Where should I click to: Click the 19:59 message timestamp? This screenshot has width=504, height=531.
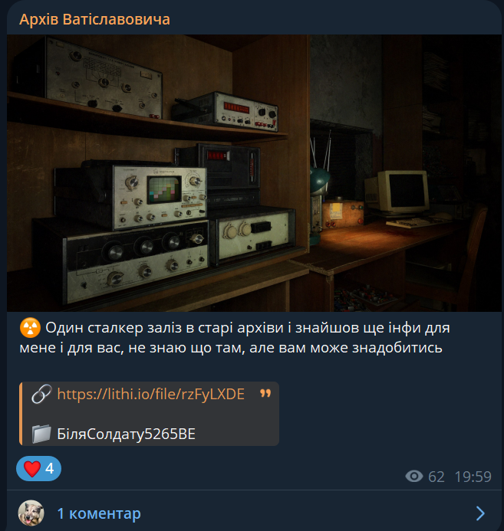pyautogui.click(x=473, y=477)
